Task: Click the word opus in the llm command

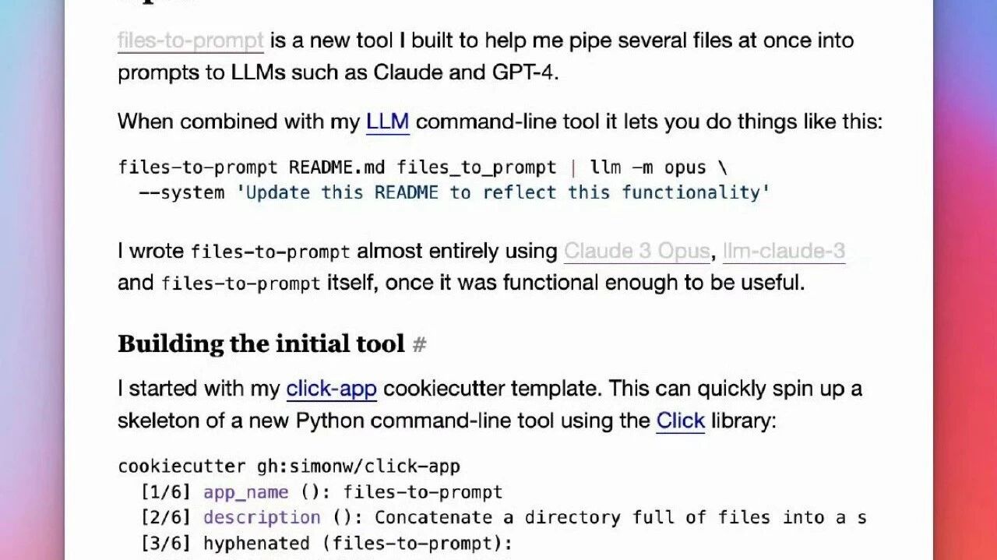Action: click(685, 167)
